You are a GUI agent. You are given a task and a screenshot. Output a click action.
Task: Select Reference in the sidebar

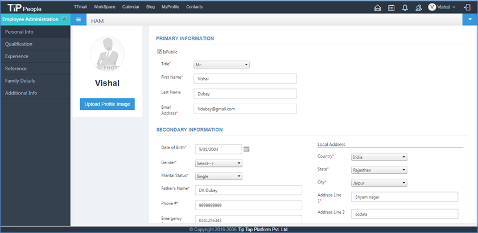click(x=35, y=68)
